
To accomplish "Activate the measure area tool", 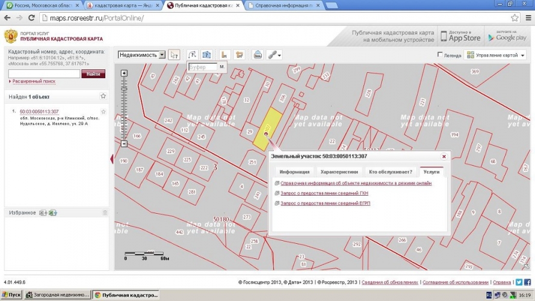I will pos(240,55).
